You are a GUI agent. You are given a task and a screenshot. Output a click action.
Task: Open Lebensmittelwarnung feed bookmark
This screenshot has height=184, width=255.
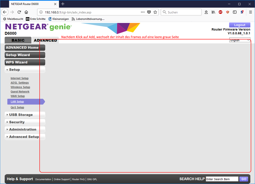[88, 19]
